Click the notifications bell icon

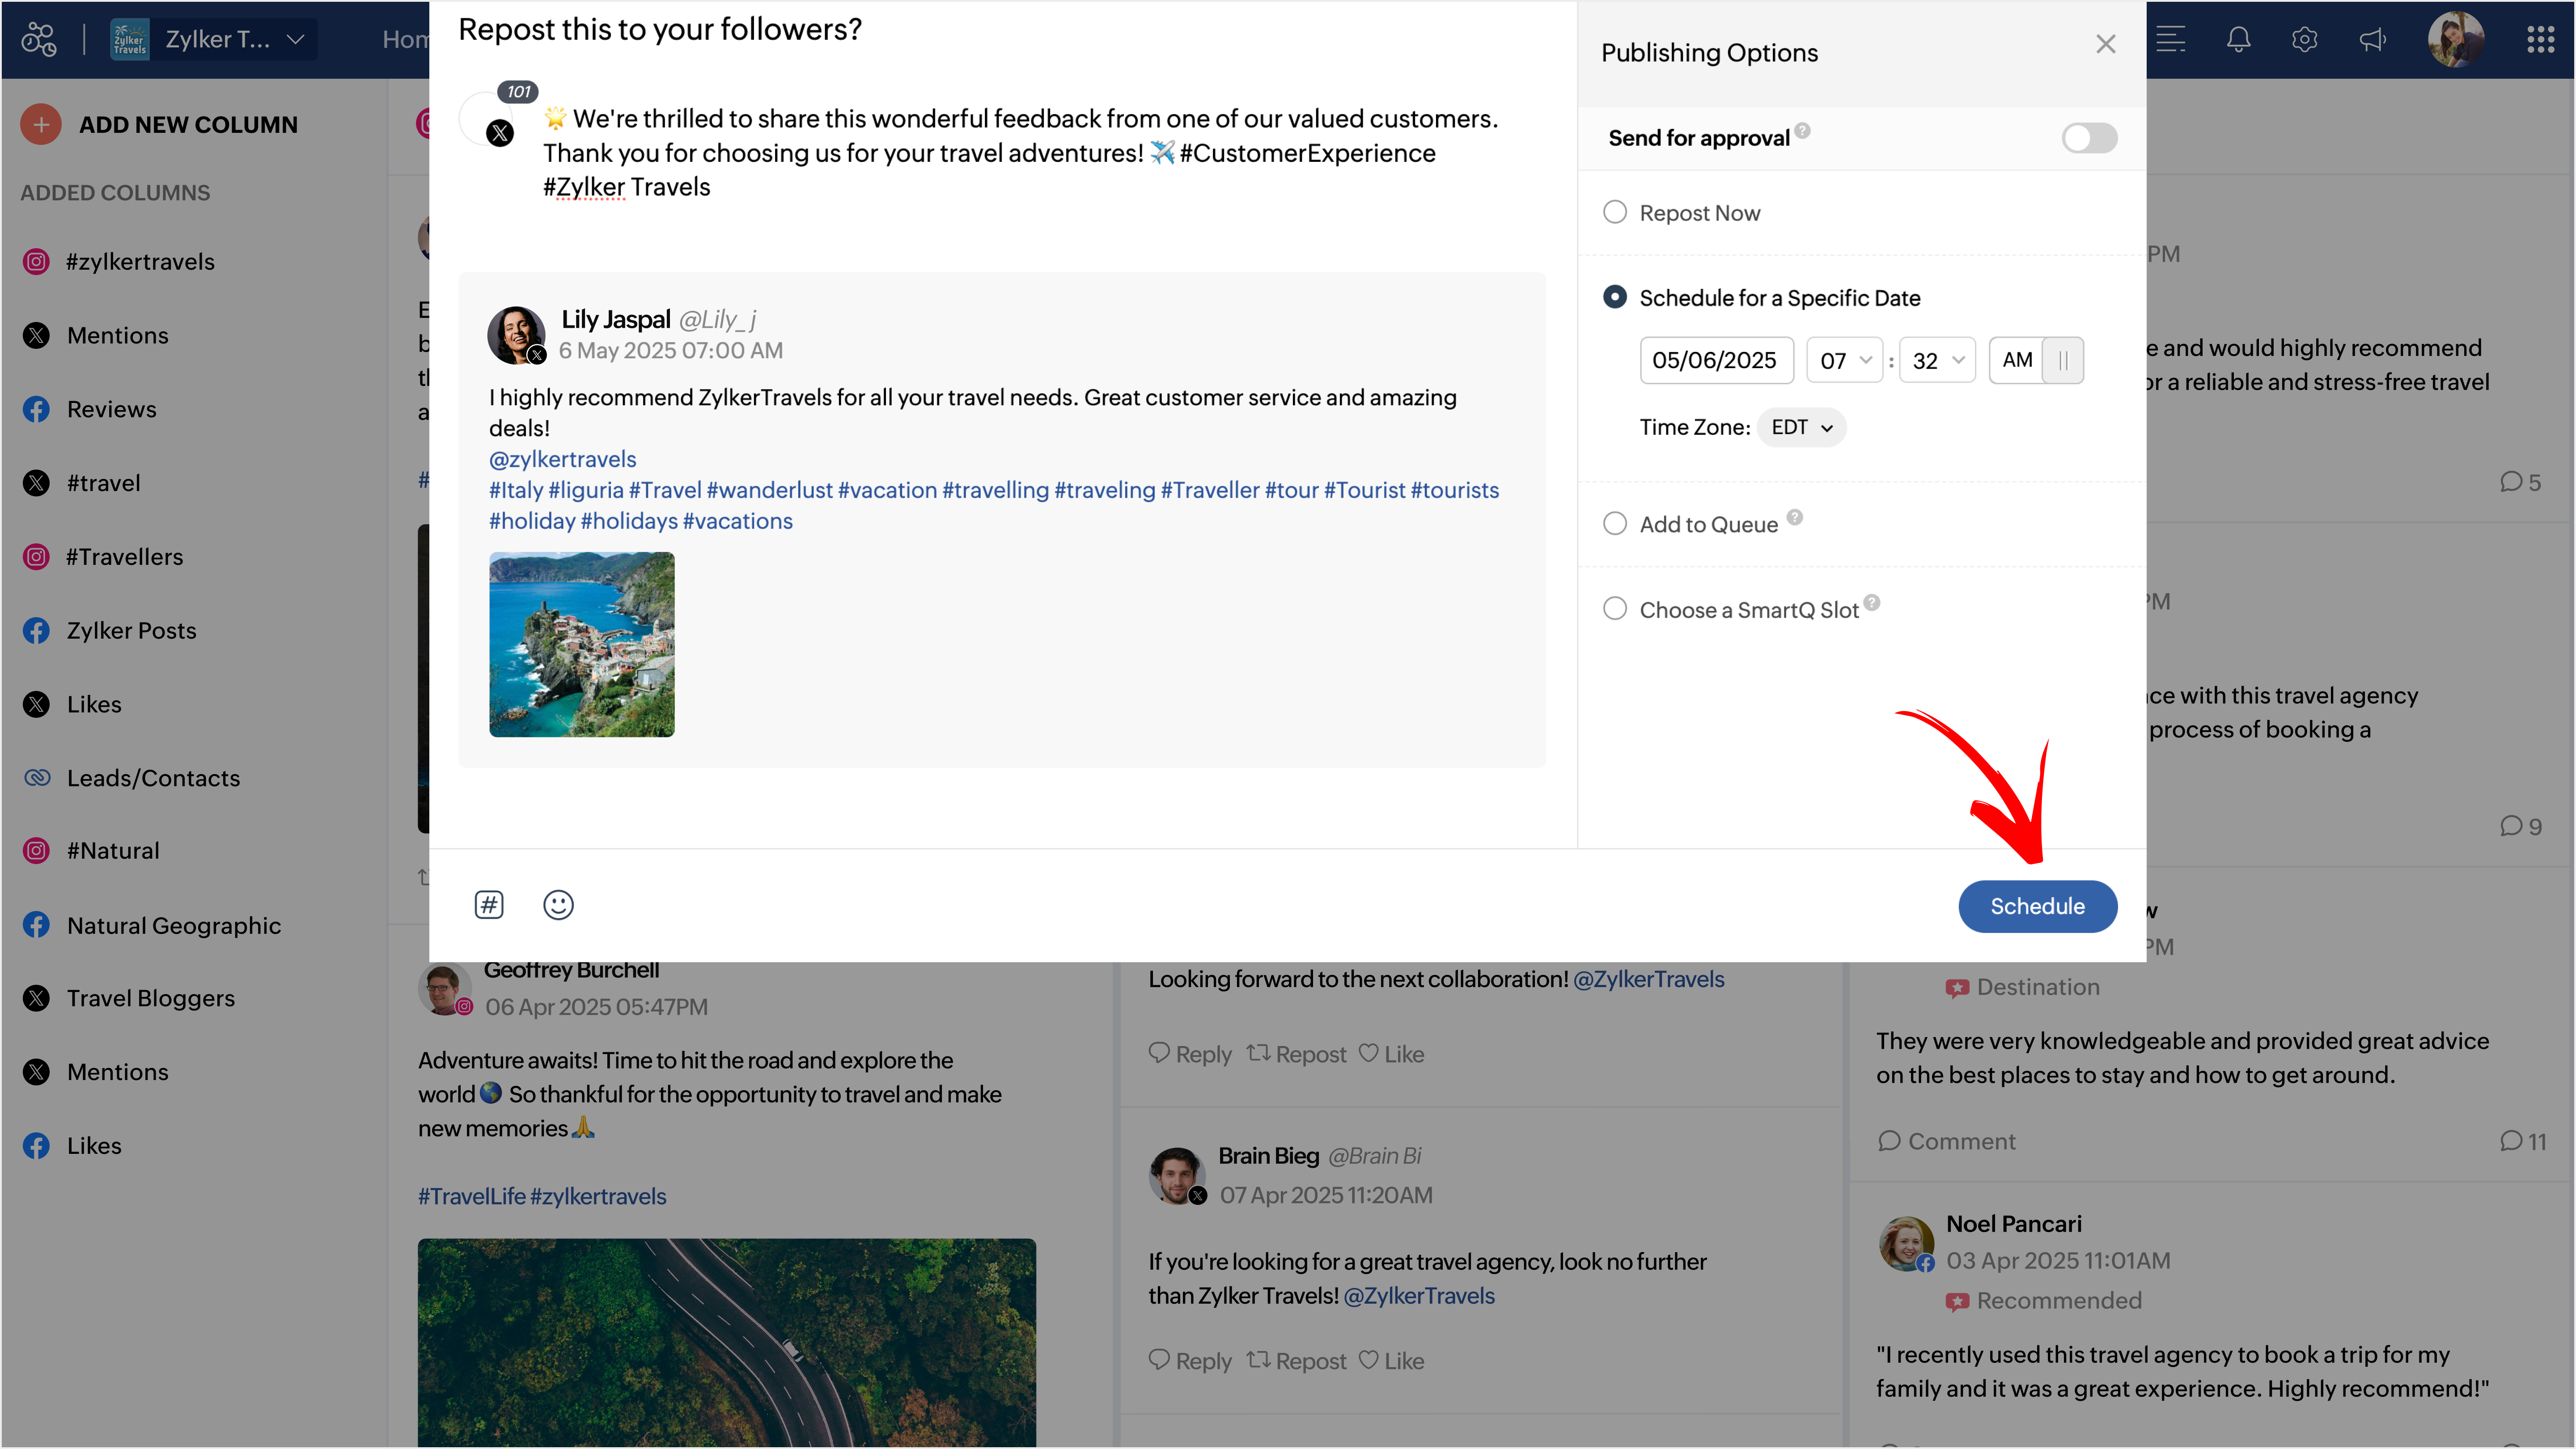point(2238,40)
